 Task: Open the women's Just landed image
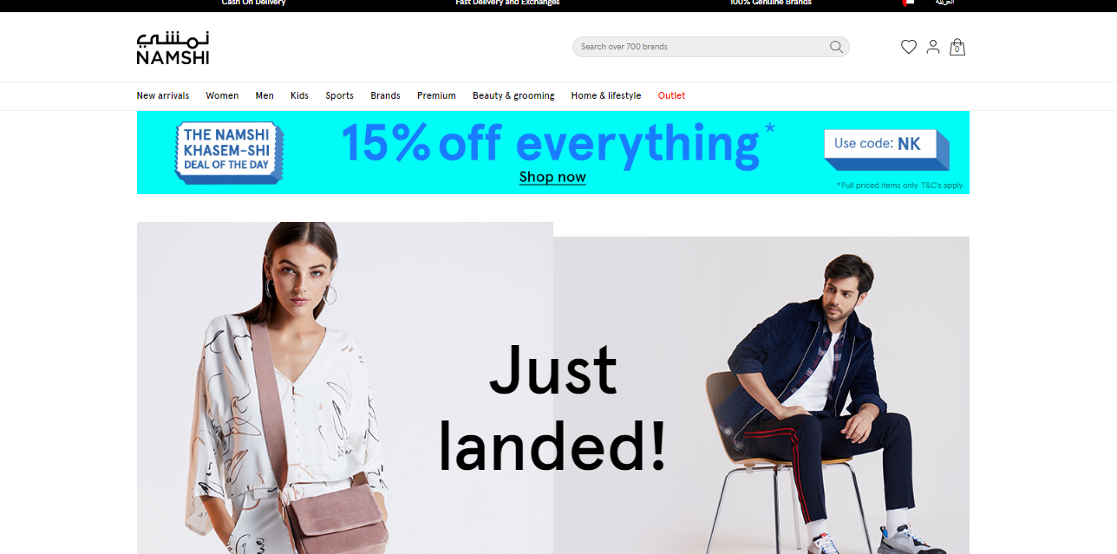[344, 388]
